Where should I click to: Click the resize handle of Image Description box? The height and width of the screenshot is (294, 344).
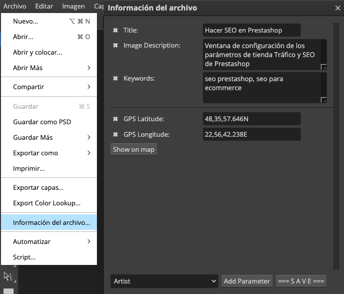click(x=323, y=67)
